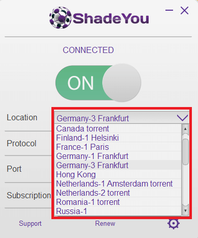This screenshot has width=198, height=238.
Task: Open the Renew subscription link
Action: pyautogui.click(x=105, y=223)
